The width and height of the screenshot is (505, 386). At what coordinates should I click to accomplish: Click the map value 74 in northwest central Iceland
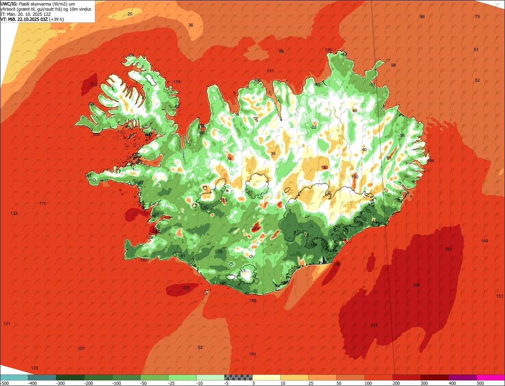click(229, 159)
